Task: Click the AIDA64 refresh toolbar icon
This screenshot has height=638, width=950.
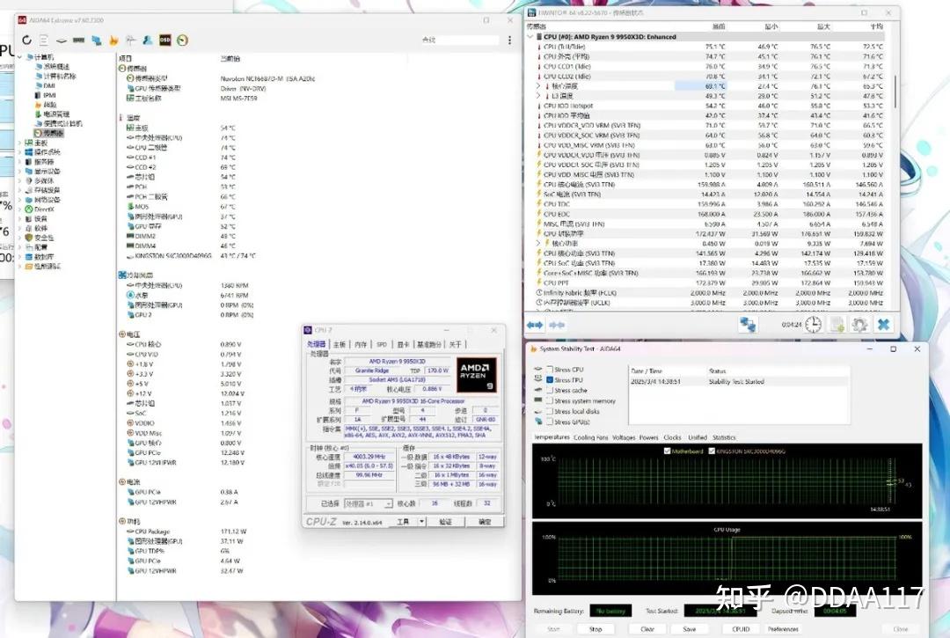Action: tap(26, 40)
